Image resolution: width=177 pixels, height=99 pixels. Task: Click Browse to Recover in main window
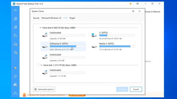point(152,12)
